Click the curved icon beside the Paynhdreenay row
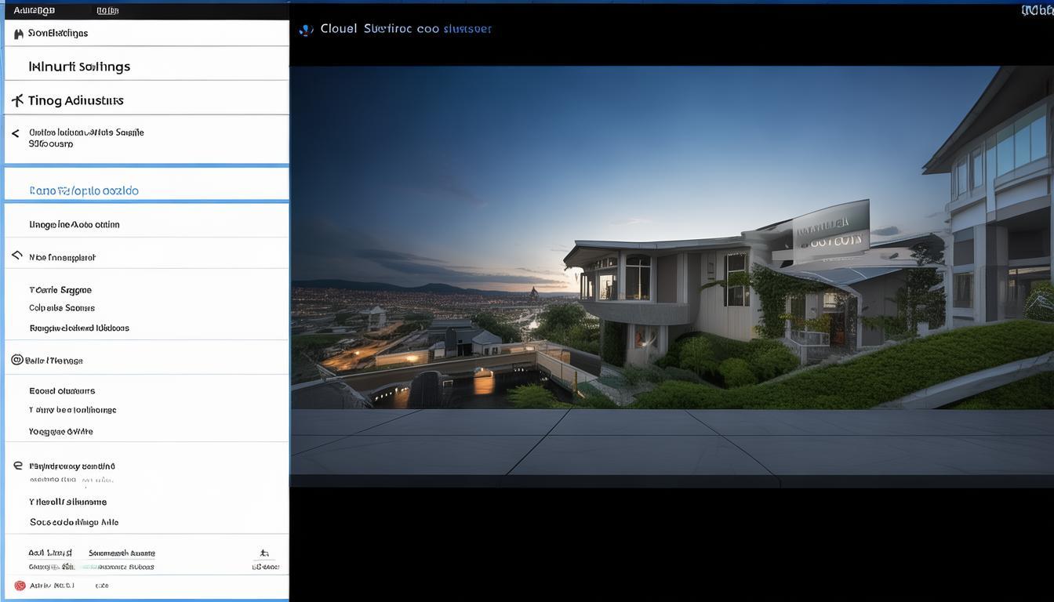1054x602 pixels. (x=17, y=466)
